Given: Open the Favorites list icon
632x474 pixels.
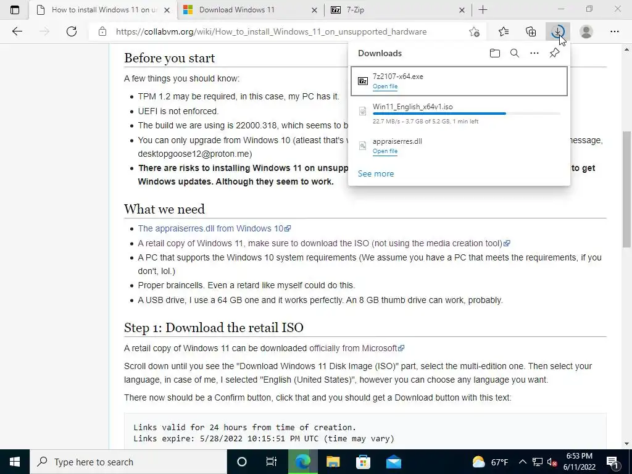Looking at the screenshot, I should (504, 31).
